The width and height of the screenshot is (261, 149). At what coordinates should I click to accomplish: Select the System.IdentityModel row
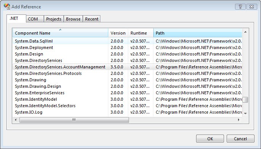click(127, 99)
